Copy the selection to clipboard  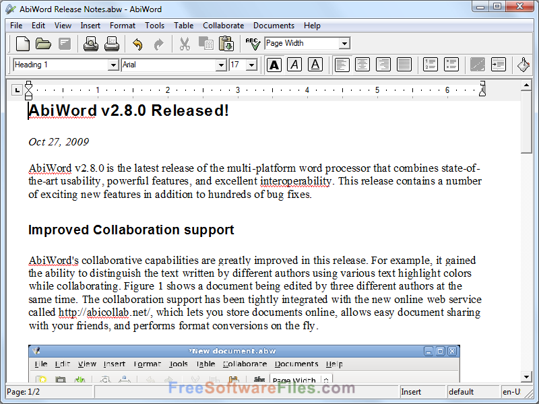click(206, 44)
